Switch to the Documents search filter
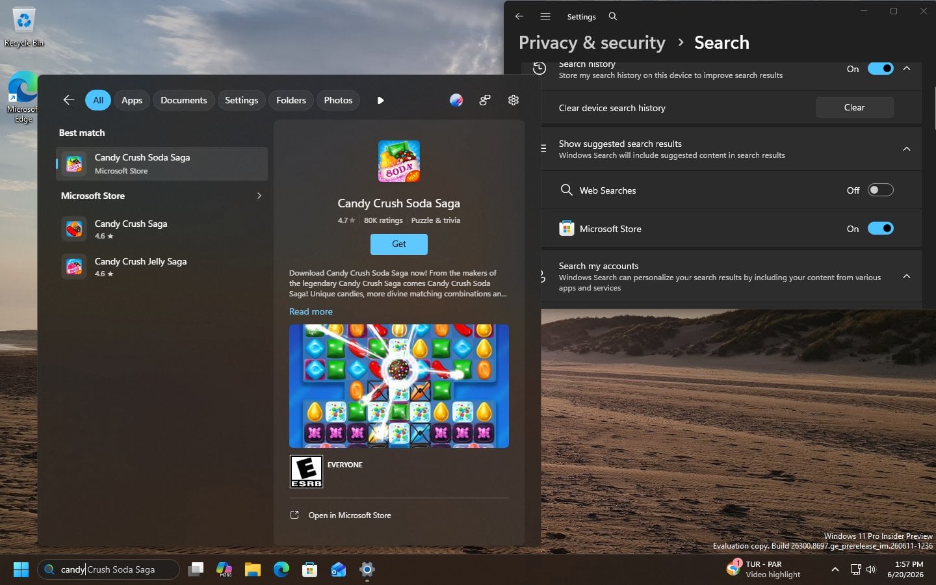Screen dimensions: 936x585 click(x=184, y=100)
